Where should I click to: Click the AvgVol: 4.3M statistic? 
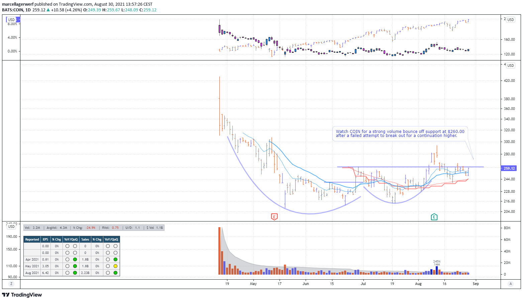(x=57, y=228)
